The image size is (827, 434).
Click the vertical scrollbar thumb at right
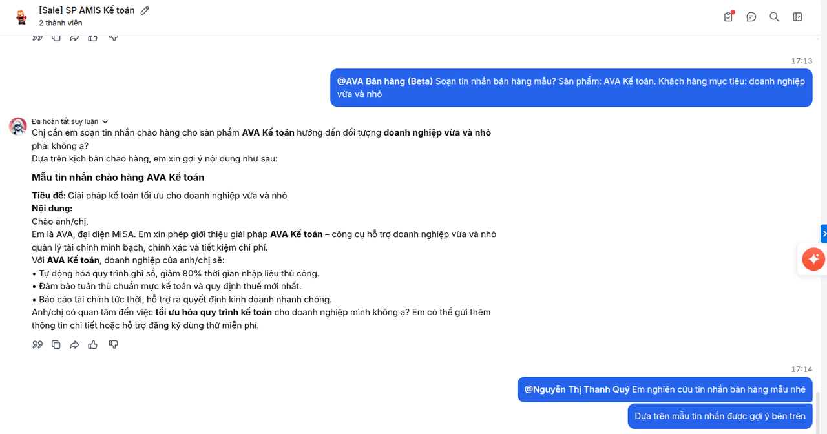click(817, 412)
